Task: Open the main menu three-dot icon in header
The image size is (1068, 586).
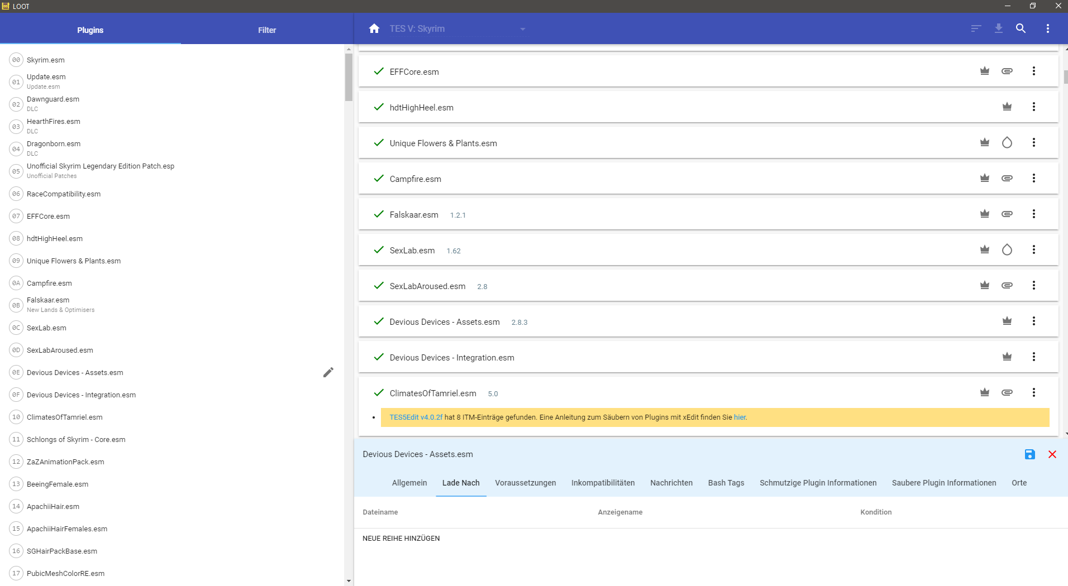Action: point(1048,28)
